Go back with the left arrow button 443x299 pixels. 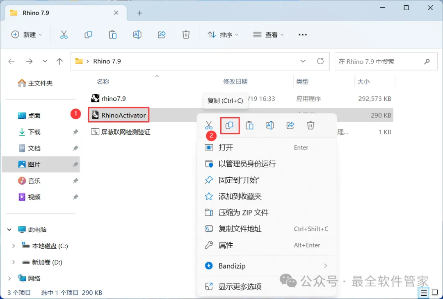(x=11, y=61)
